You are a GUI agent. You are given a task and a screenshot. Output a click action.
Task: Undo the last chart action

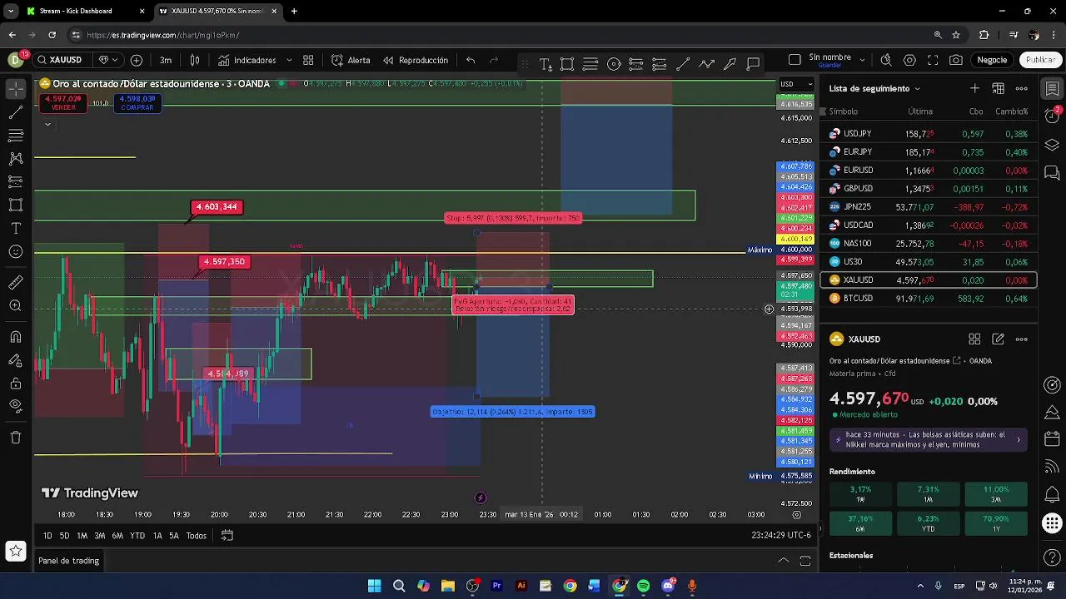pyautogui.click(x=471, y=60)
